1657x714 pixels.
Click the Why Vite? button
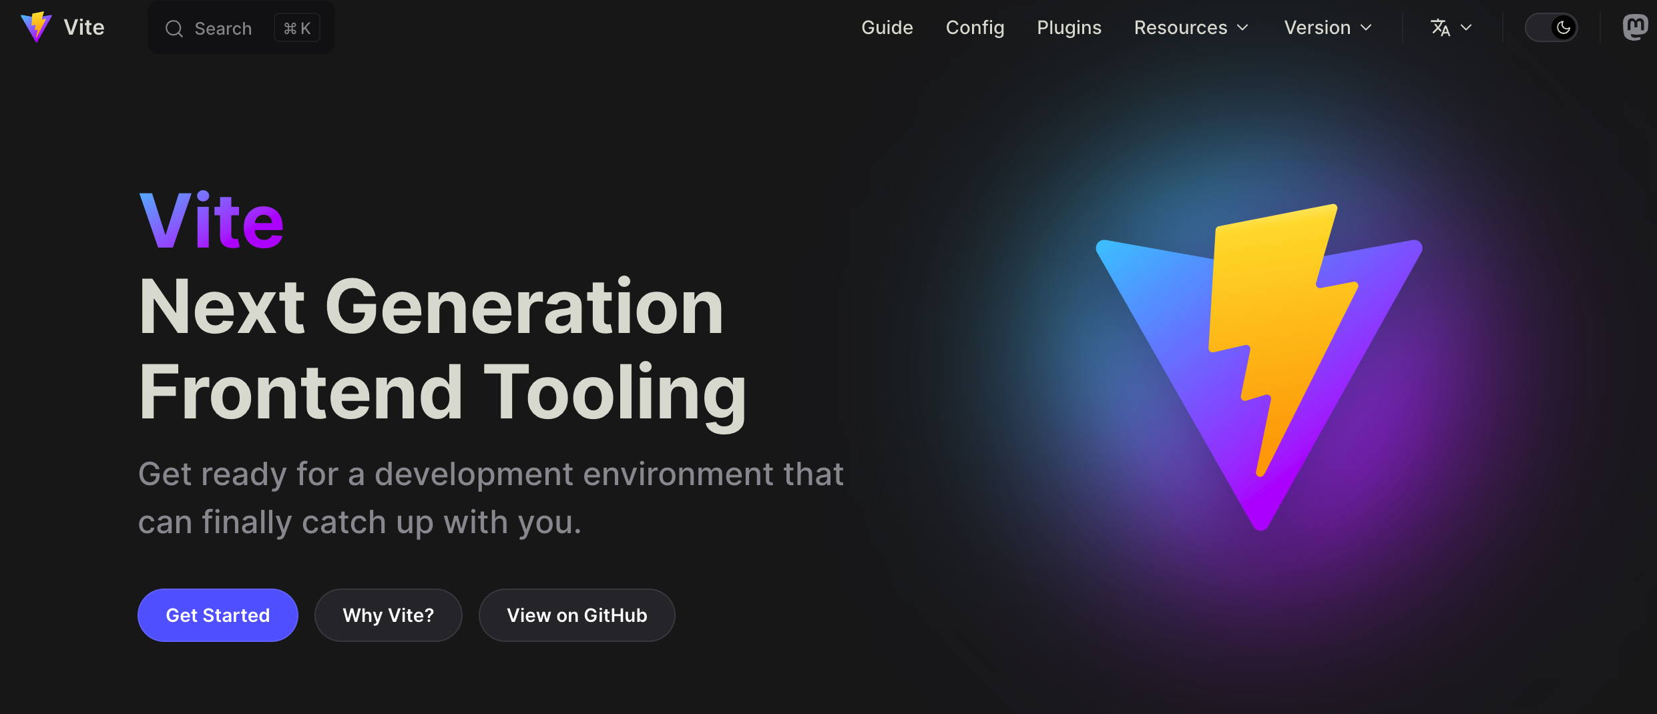389,615
